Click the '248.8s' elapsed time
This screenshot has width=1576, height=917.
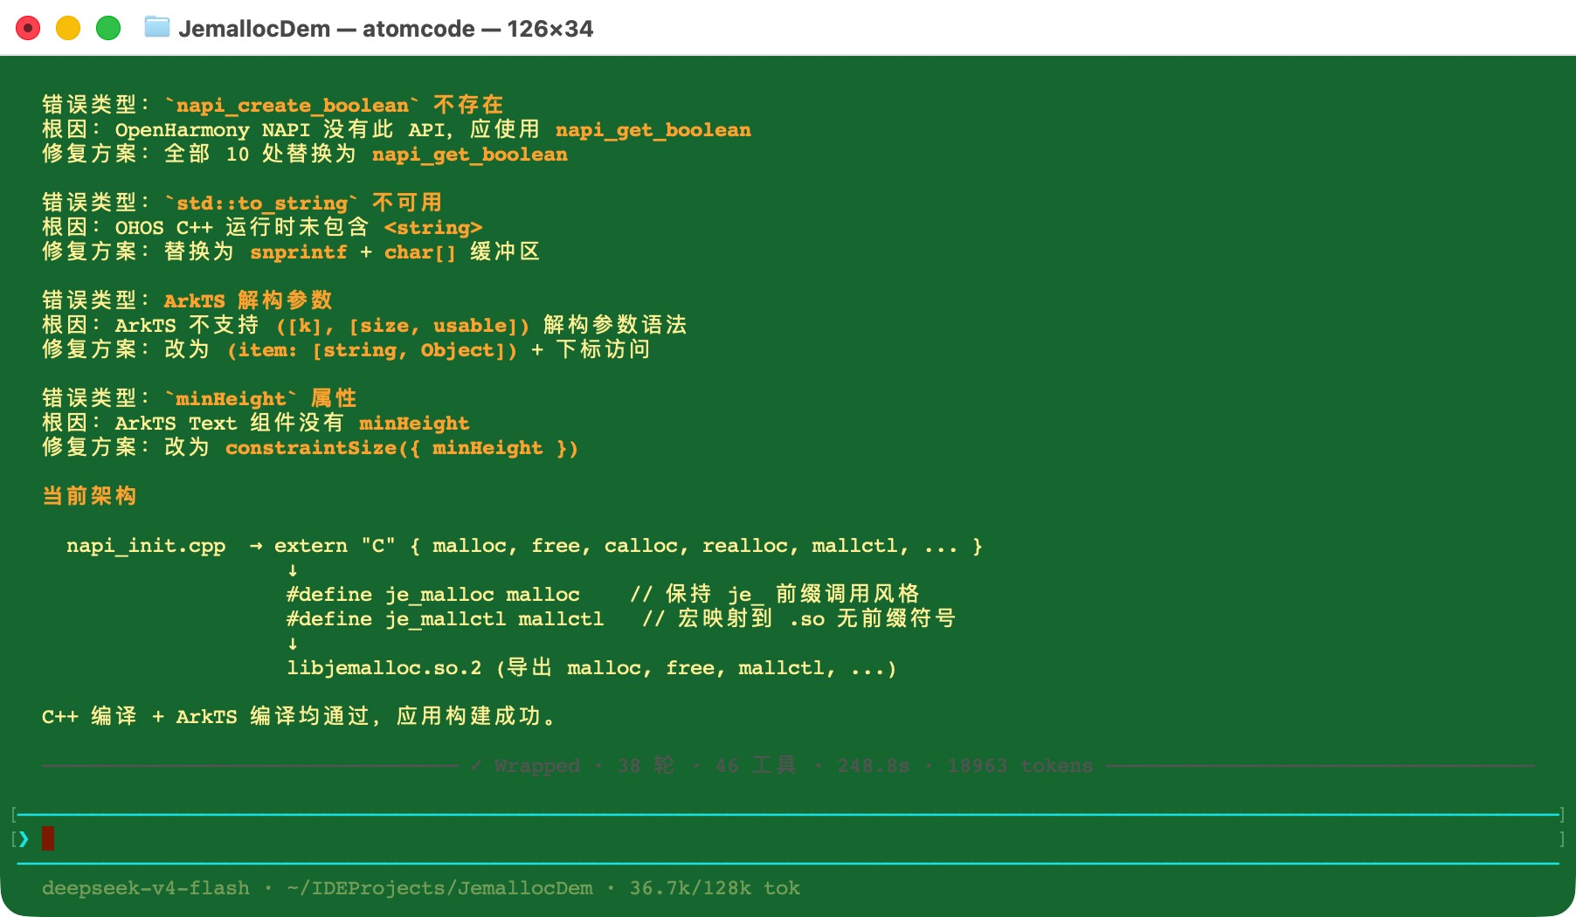(x=874, y=766)
